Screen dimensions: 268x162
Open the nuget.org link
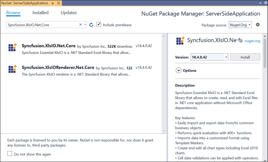point(252,41)
